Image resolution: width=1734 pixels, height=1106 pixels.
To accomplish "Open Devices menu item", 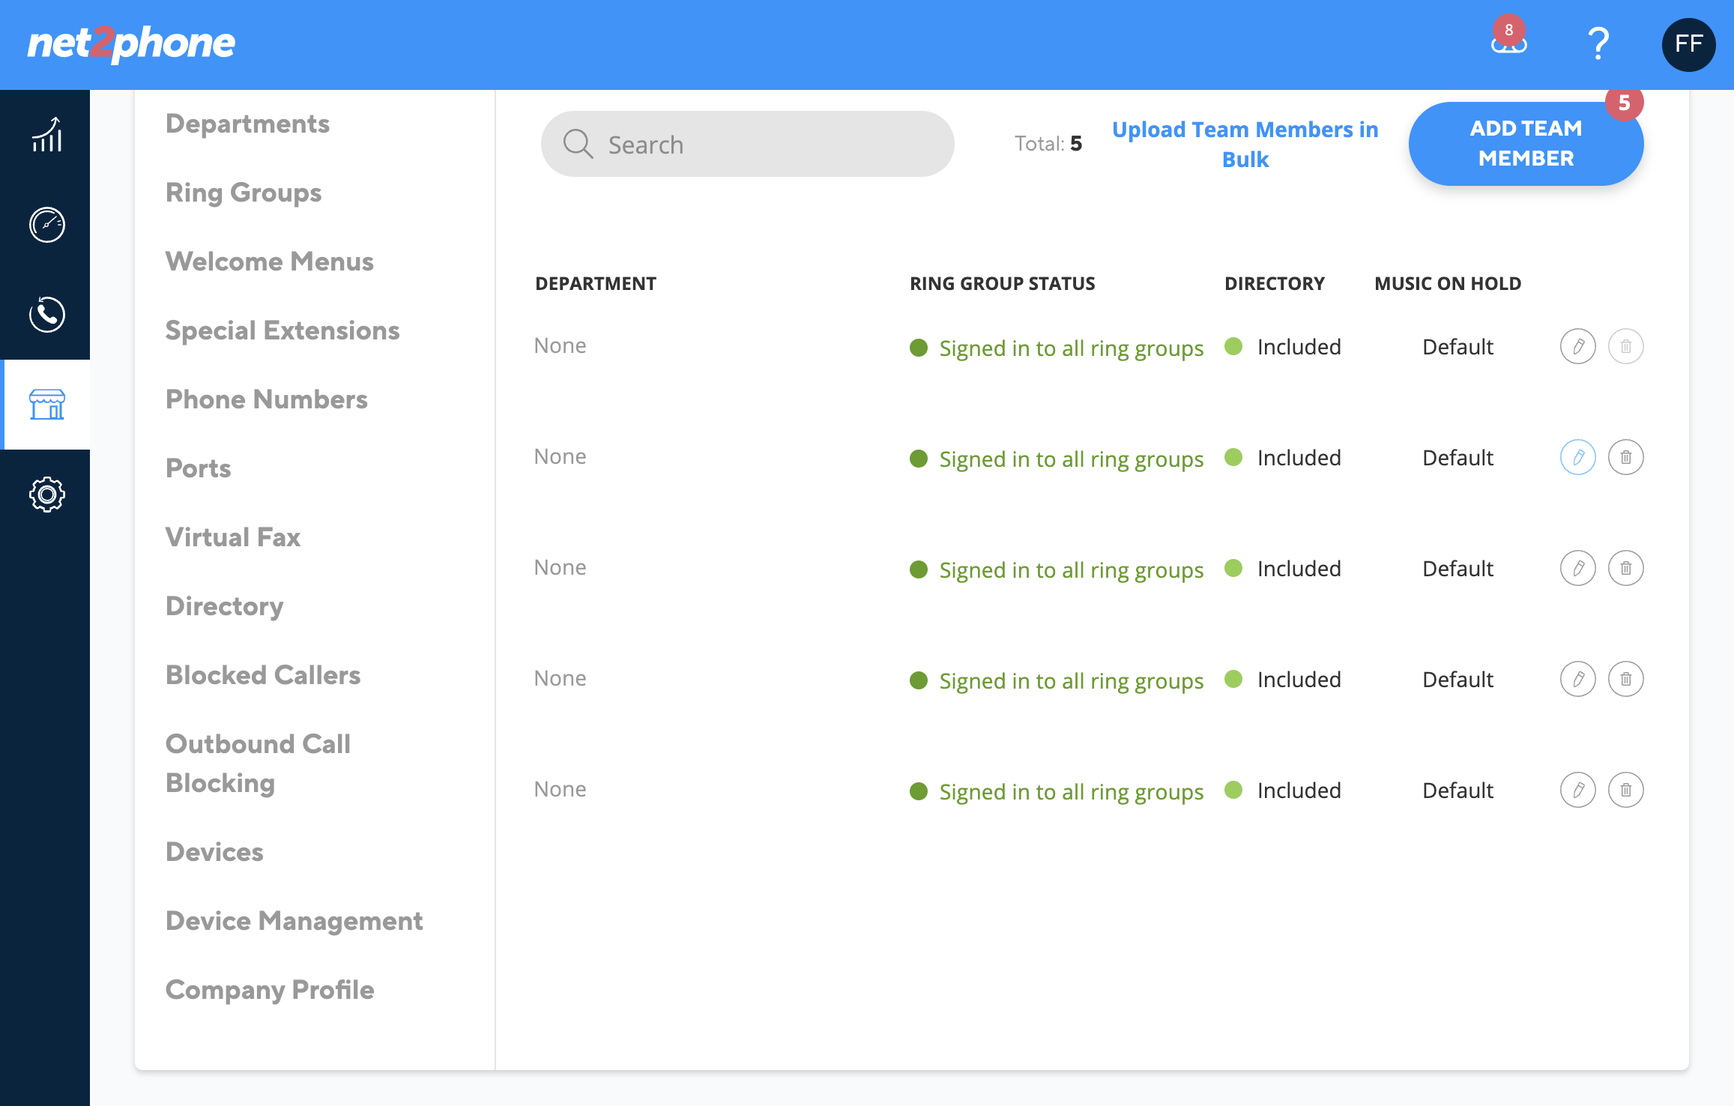I will point(214,852).
